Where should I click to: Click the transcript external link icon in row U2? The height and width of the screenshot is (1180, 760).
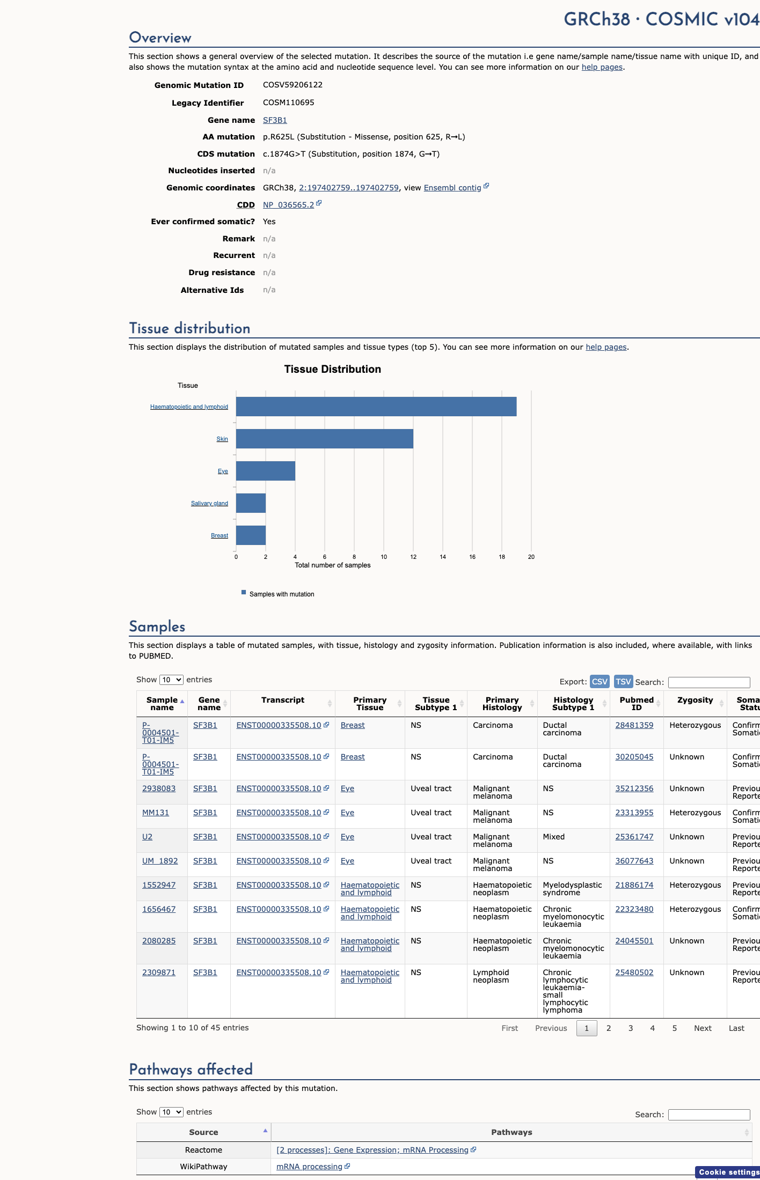pyautogui.click(x=326, y=836)
